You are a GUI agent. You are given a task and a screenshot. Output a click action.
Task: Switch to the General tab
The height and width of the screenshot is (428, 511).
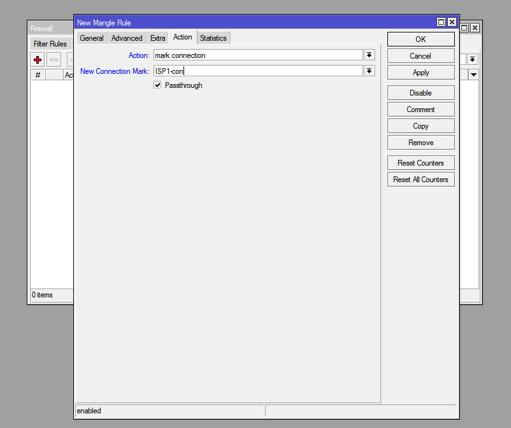coord(92,38)
